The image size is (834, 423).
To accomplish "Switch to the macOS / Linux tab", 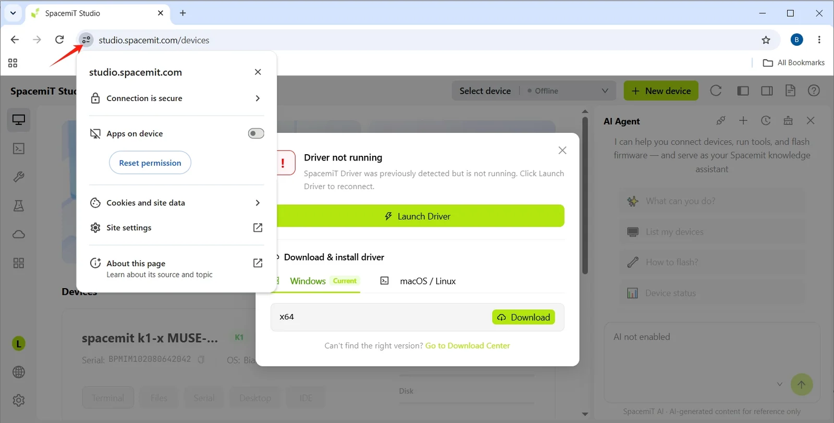I will point(418,281).
